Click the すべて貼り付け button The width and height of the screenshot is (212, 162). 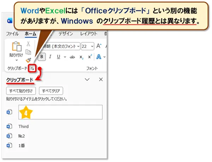[x=21, y=91]
